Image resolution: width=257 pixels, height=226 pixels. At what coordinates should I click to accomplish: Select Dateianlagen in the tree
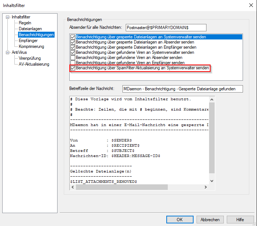(30, 29)
